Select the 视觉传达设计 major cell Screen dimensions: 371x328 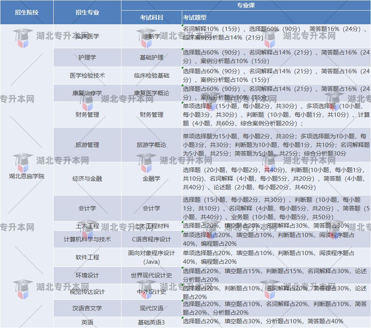tap(87, 292)
